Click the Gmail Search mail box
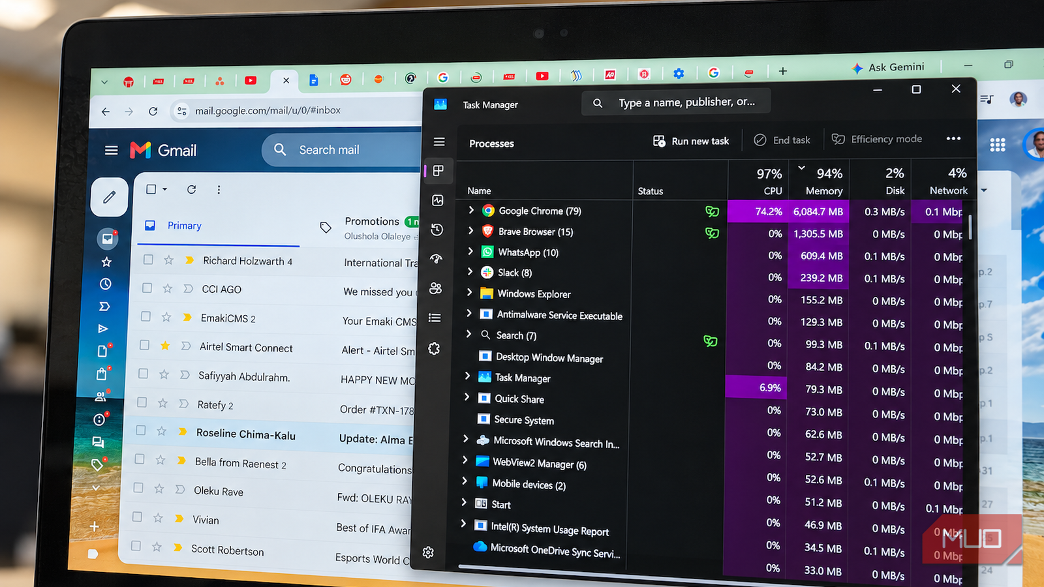The image size is (1044, 587). 343,150
